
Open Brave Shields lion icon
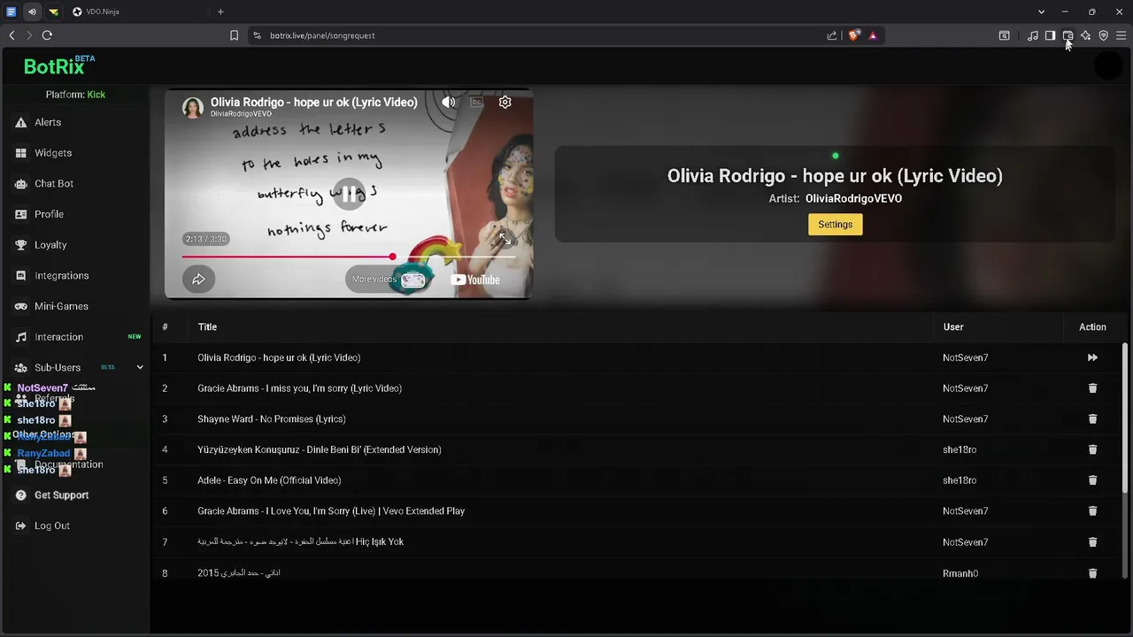coord(854,35)
